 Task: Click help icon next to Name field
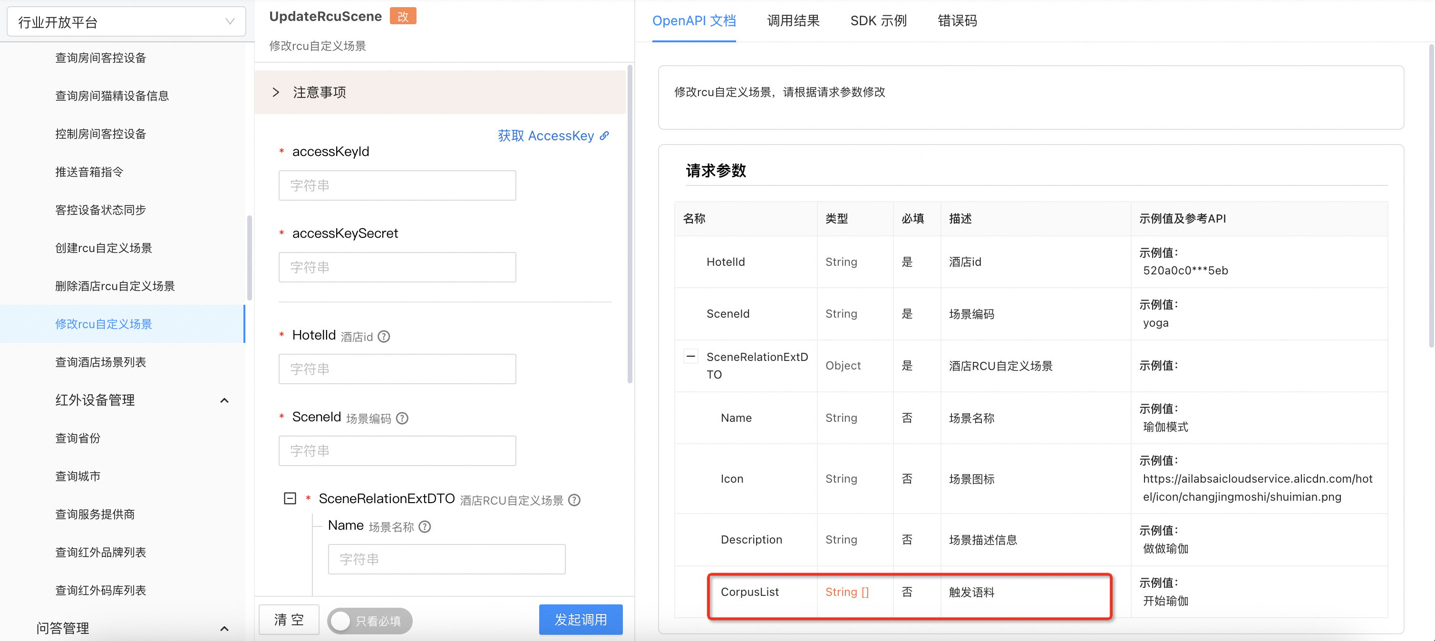(x=425, y=527)
